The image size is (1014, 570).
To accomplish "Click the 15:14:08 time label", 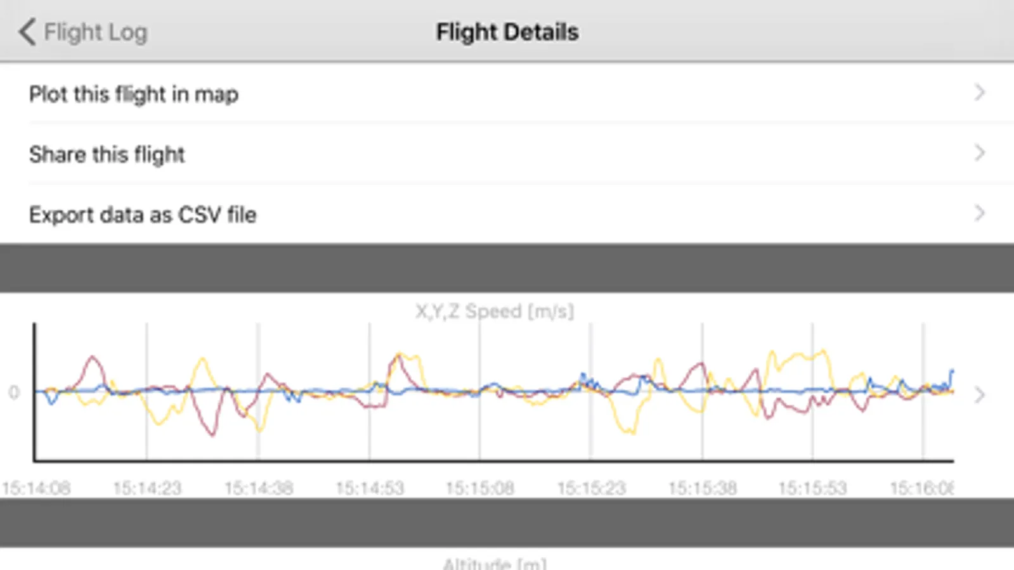I will point(36,488).
